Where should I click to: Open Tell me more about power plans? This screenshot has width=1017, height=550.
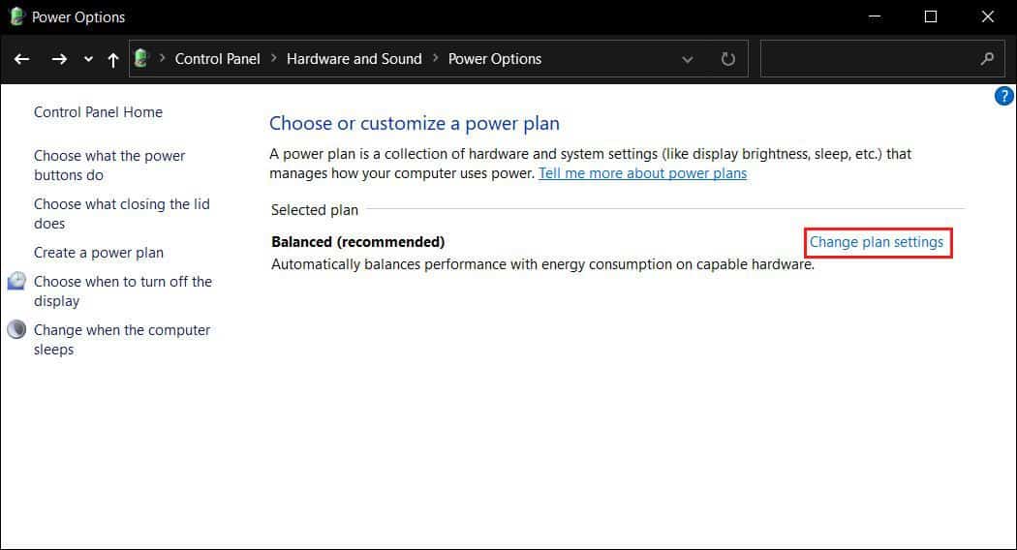[x=642, y=173]
